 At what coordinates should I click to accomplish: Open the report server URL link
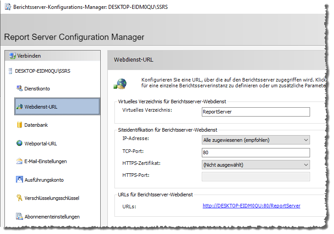coord(251,206)
